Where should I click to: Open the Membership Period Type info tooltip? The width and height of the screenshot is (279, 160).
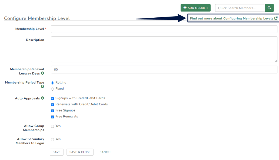click(42, 87)
